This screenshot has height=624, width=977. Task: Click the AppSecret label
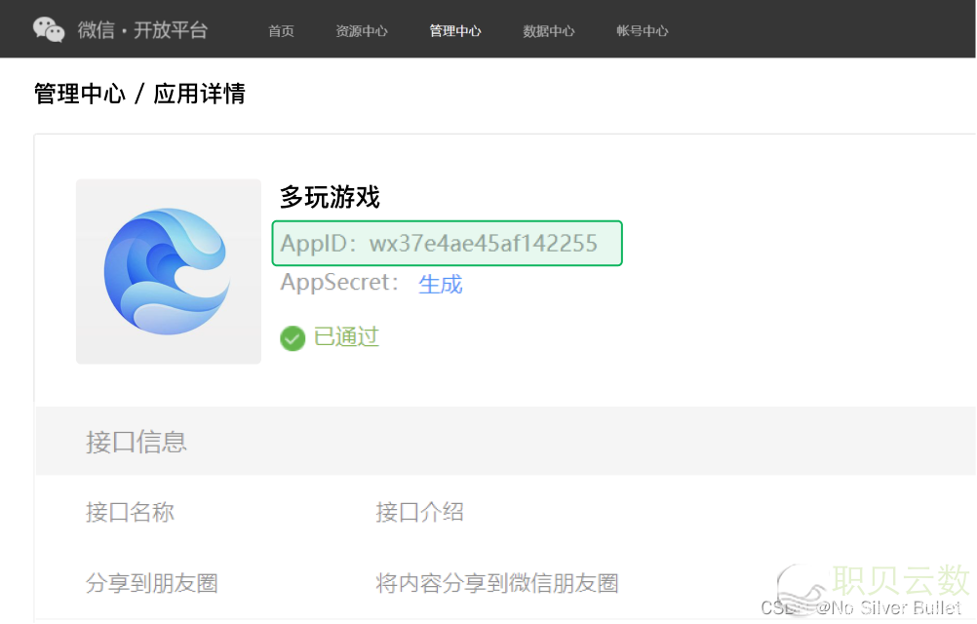340,283
